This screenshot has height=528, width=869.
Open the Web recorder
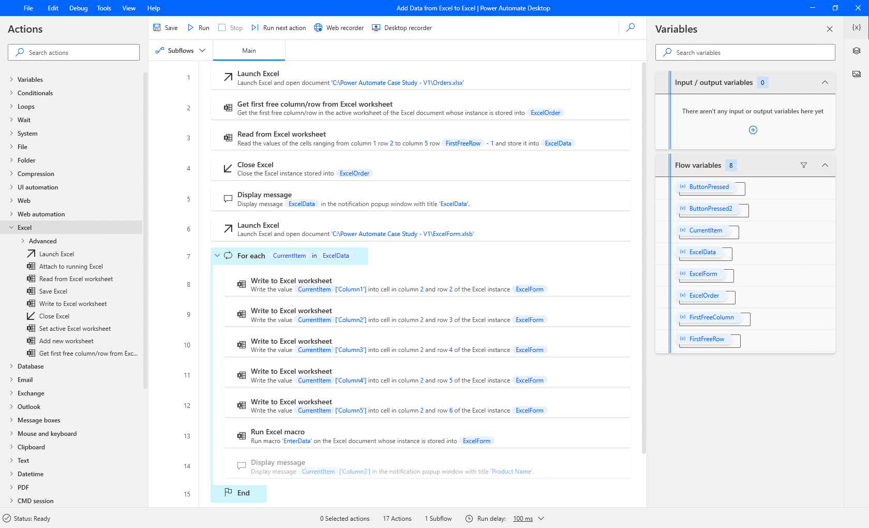[339, 27]
